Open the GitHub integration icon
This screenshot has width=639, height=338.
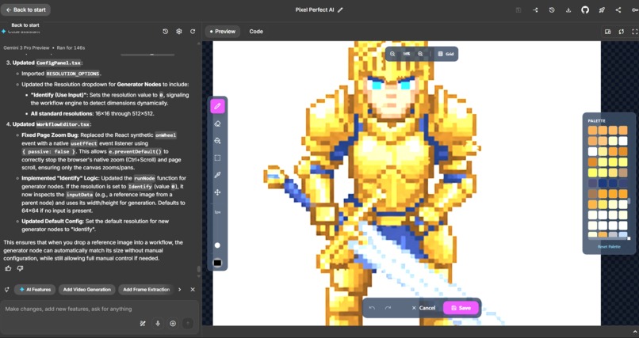point(585,9)
